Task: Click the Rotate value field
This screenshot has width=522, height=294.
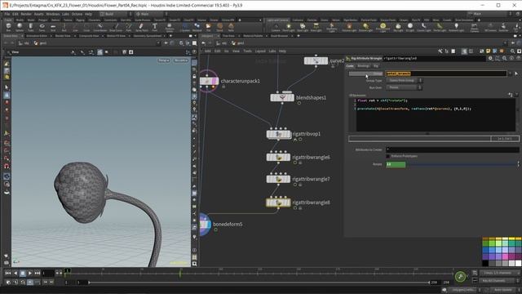Action: click(396, 164)
